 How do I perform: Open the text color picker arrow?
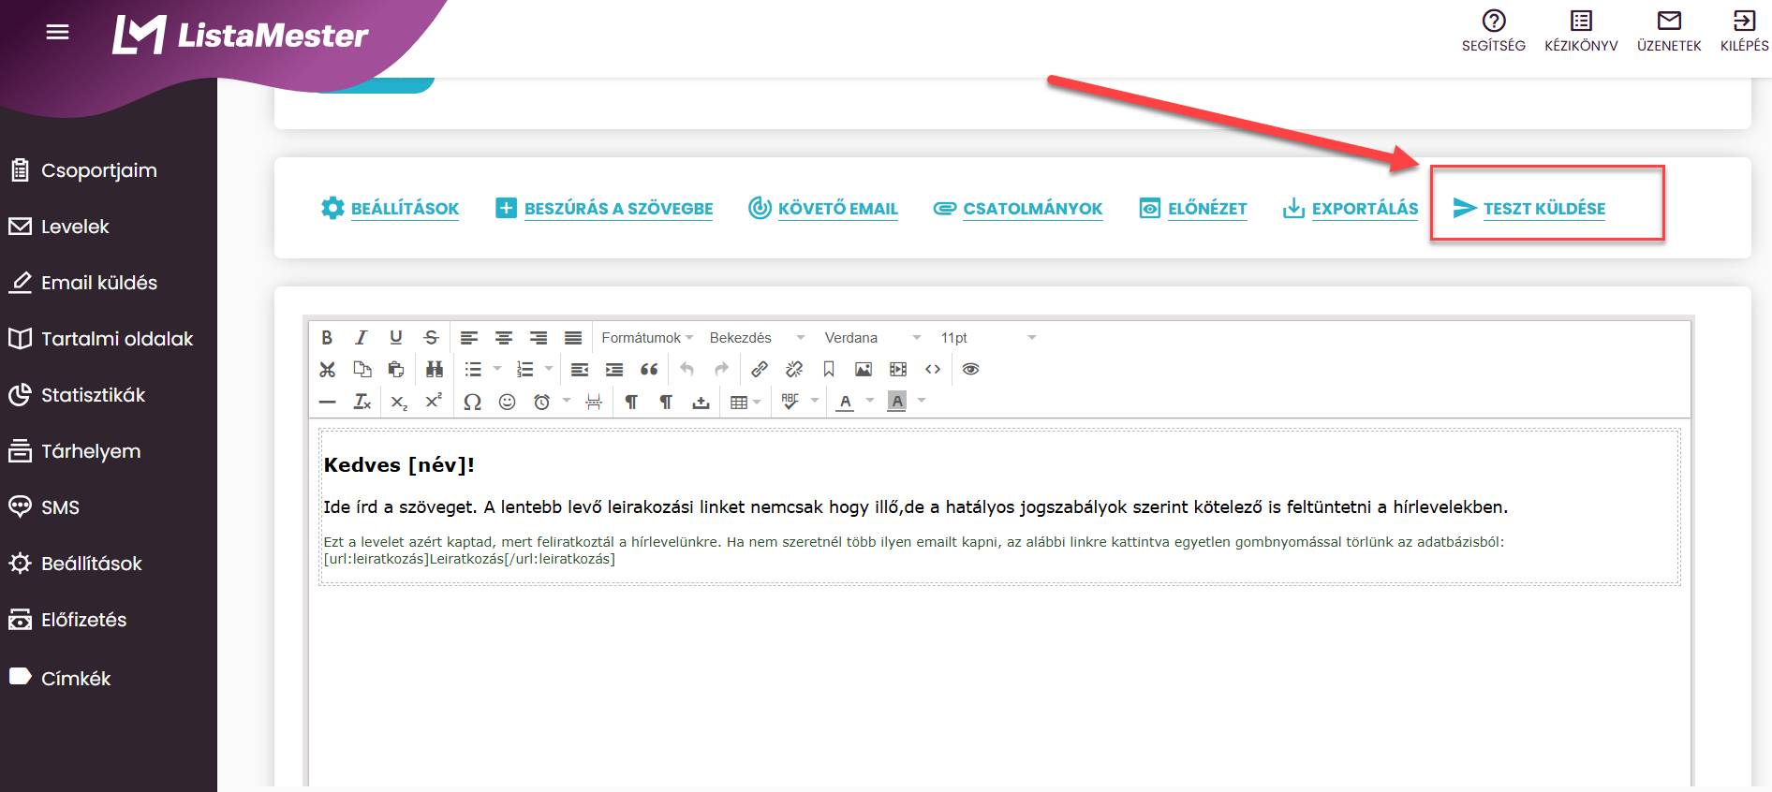click(870, 402)
